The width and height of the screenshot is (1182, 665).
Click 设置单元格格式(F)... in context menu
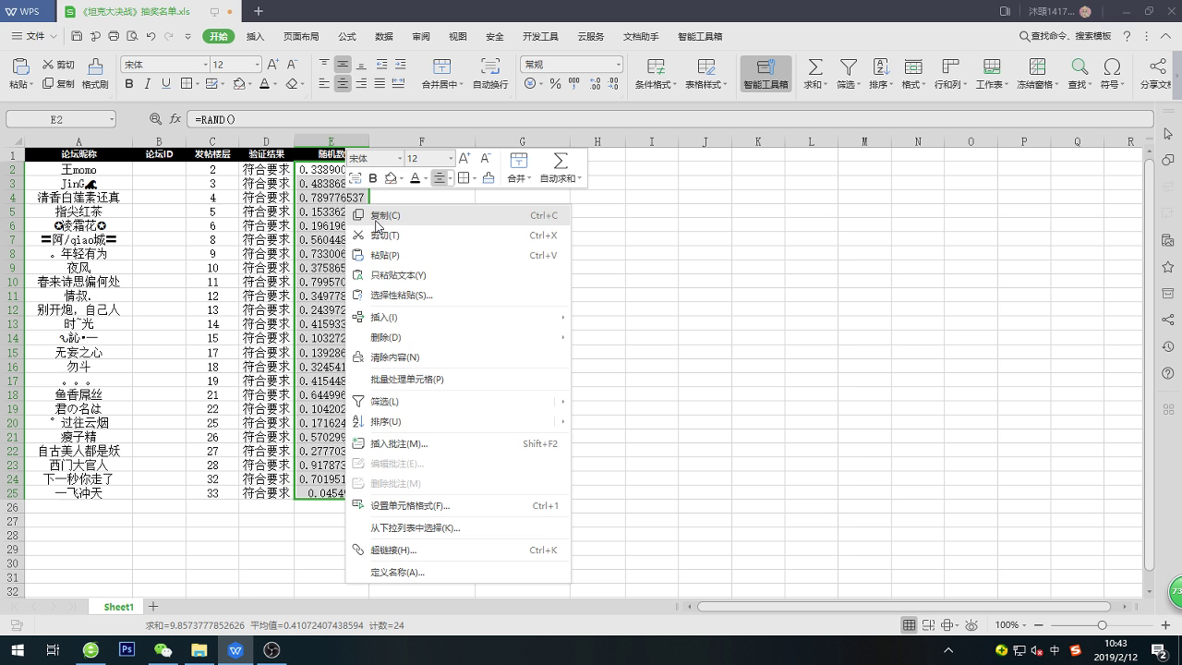pyautogui.click(x=409, y=506)
